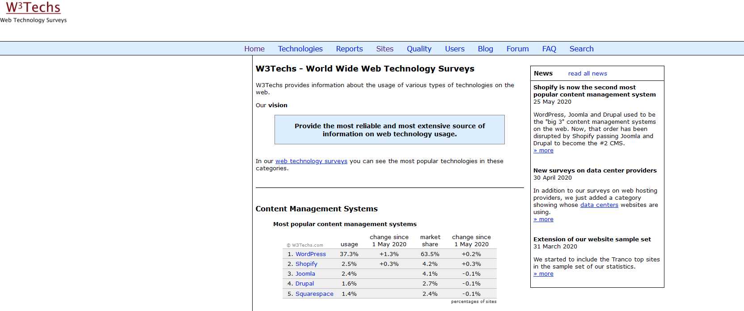744x311 pixels.
Task: Open the WordPress link in table
Action: [x=311, y=254]
